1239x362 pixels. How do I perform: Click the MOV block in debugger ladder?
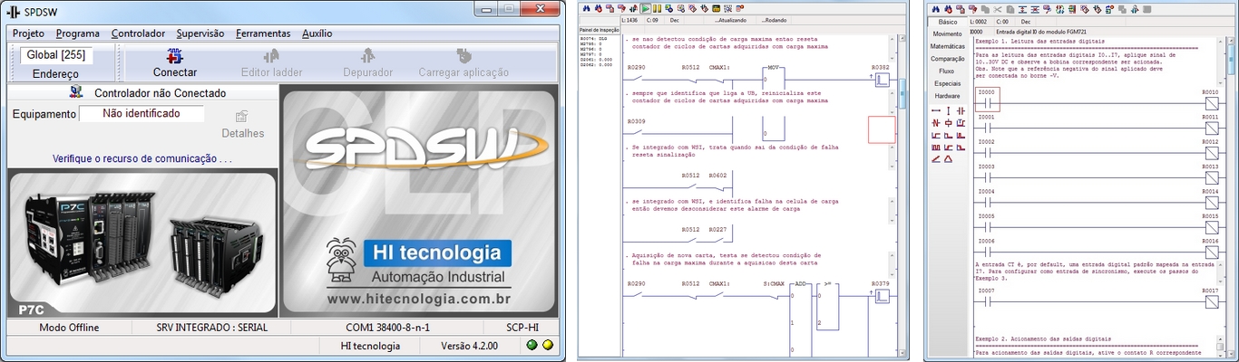click(x=774, y=76)
